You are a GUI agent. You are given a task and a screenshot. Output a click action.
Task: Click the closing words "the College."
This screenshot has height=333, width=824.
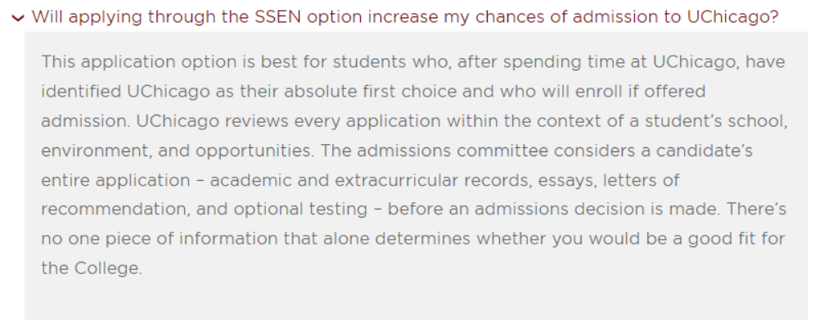[x=91, y=268]
